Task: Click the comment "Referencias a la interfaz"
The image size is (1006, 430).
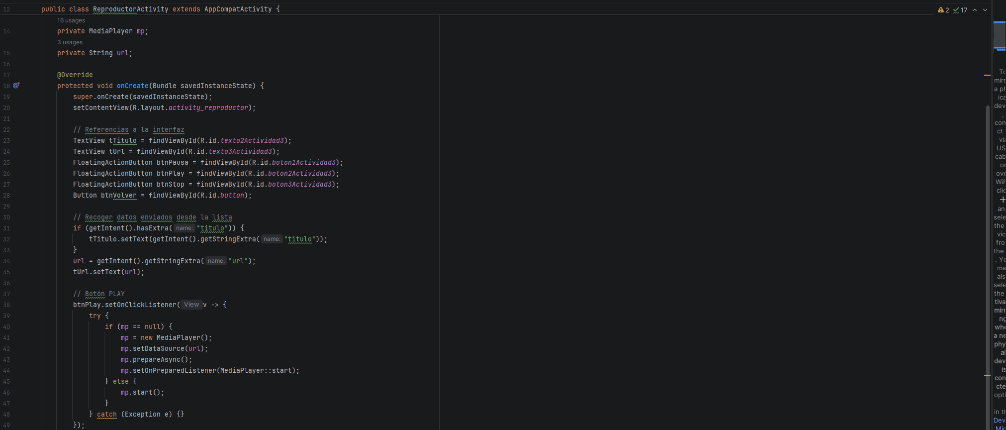Action: pos(129,130)
